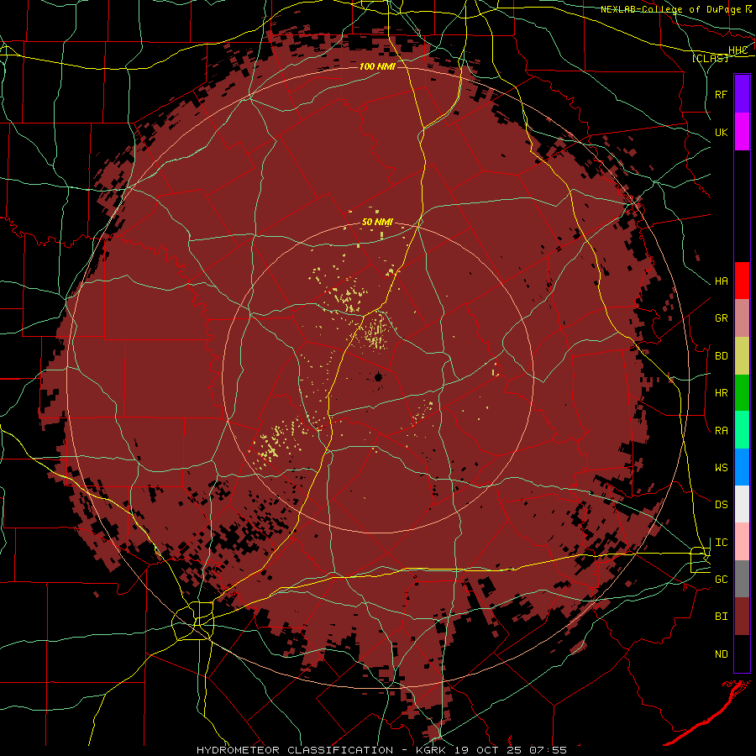
Task: Click the "UK" legend label
Action: click(x=721, y=133)
